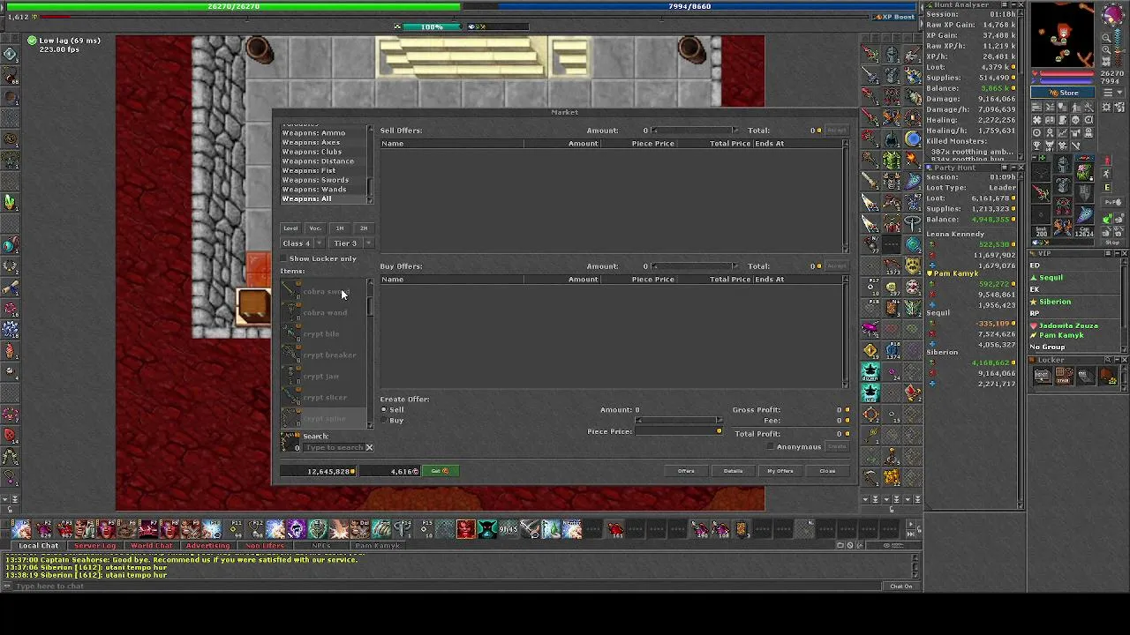Open the Tier 3 dropdown

click(x=351, y=243)
